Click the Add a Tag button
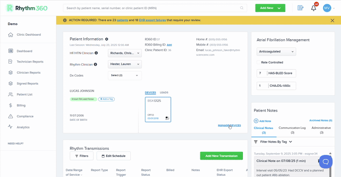 pyautogui.click(x=106, y=99)
